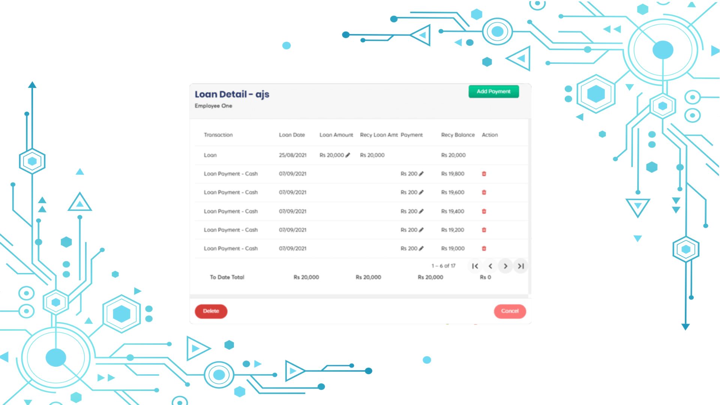Jump to last page of payments
The image size is (720, 405).
tap(521, 266)
